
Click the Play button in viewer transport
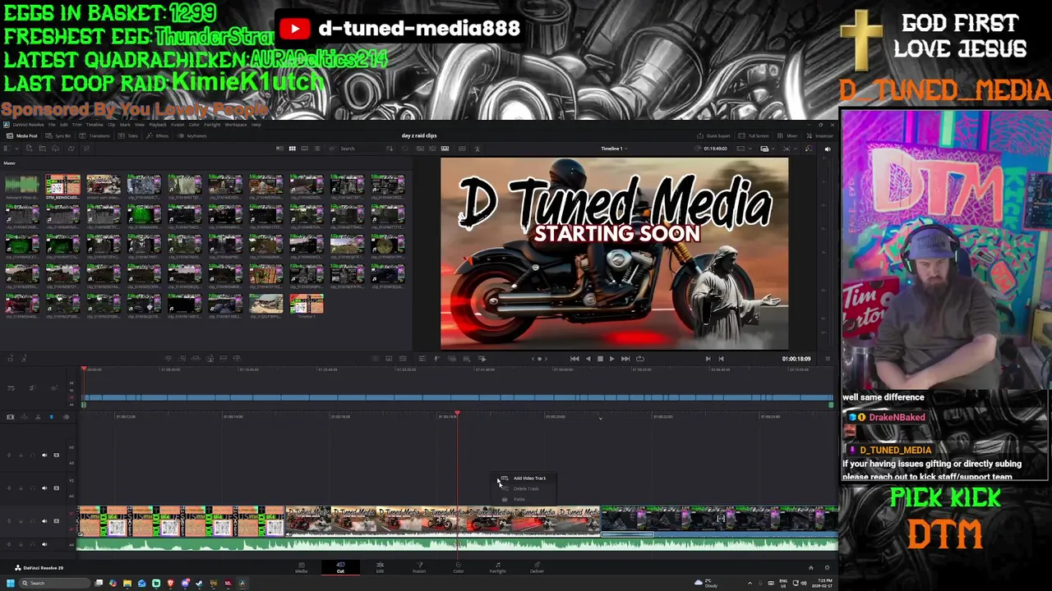(x=611, y=359)
